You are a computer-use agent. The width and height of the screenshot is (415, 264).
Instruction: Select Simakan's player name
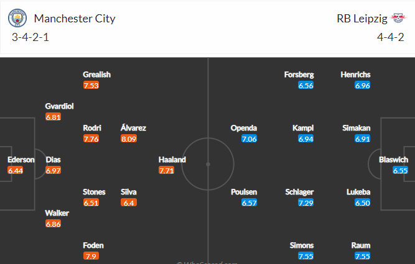357,128
